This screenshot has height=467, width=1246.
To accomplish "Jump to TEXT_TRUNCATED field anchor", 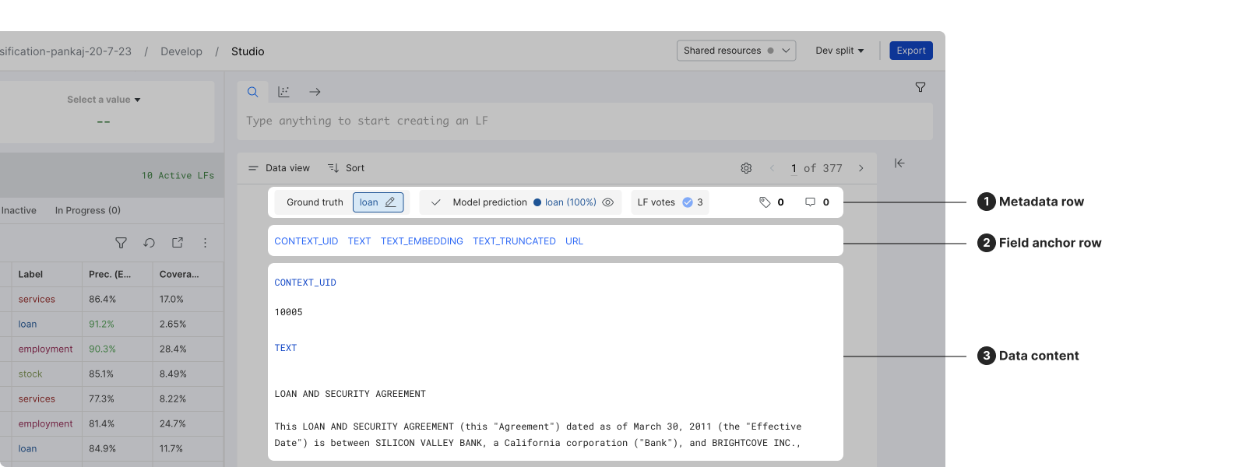I will coord(514,241).
